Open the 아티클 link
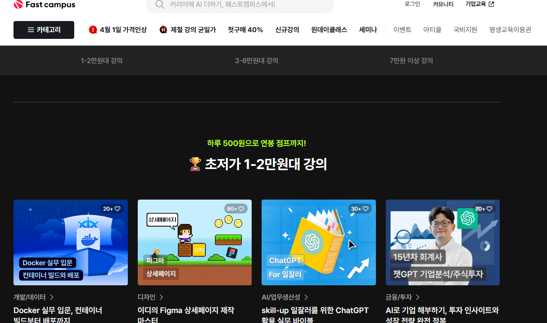 432,30
